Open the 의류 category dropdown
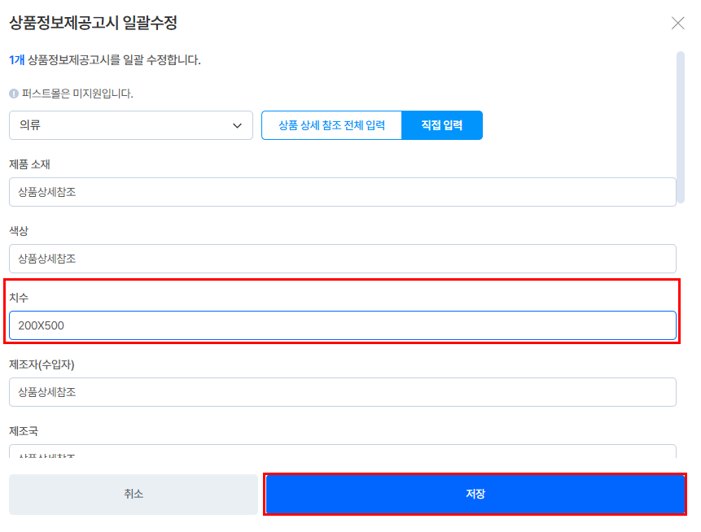This screenshot has height=532, width=701. tap(130, 125)
